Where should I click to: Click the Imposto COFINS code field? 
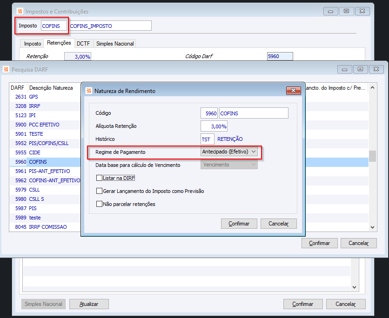tap(54, 26)
